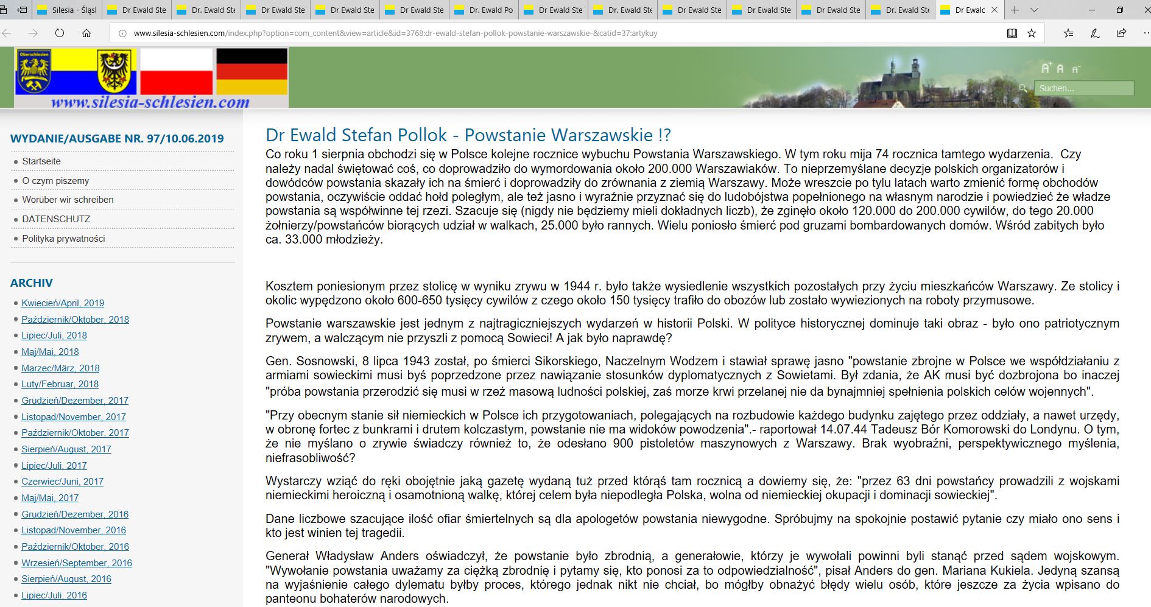Open Polityka prywatności menu item
Image resolution: width=1151 pixels, height=607 pixels.
point(63,239)
